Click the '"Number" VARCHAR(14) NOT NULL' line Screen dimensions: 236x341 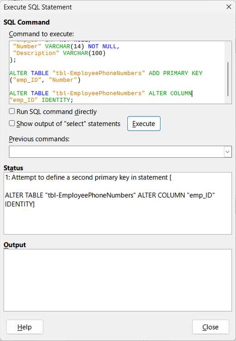(x=66, y=46)
